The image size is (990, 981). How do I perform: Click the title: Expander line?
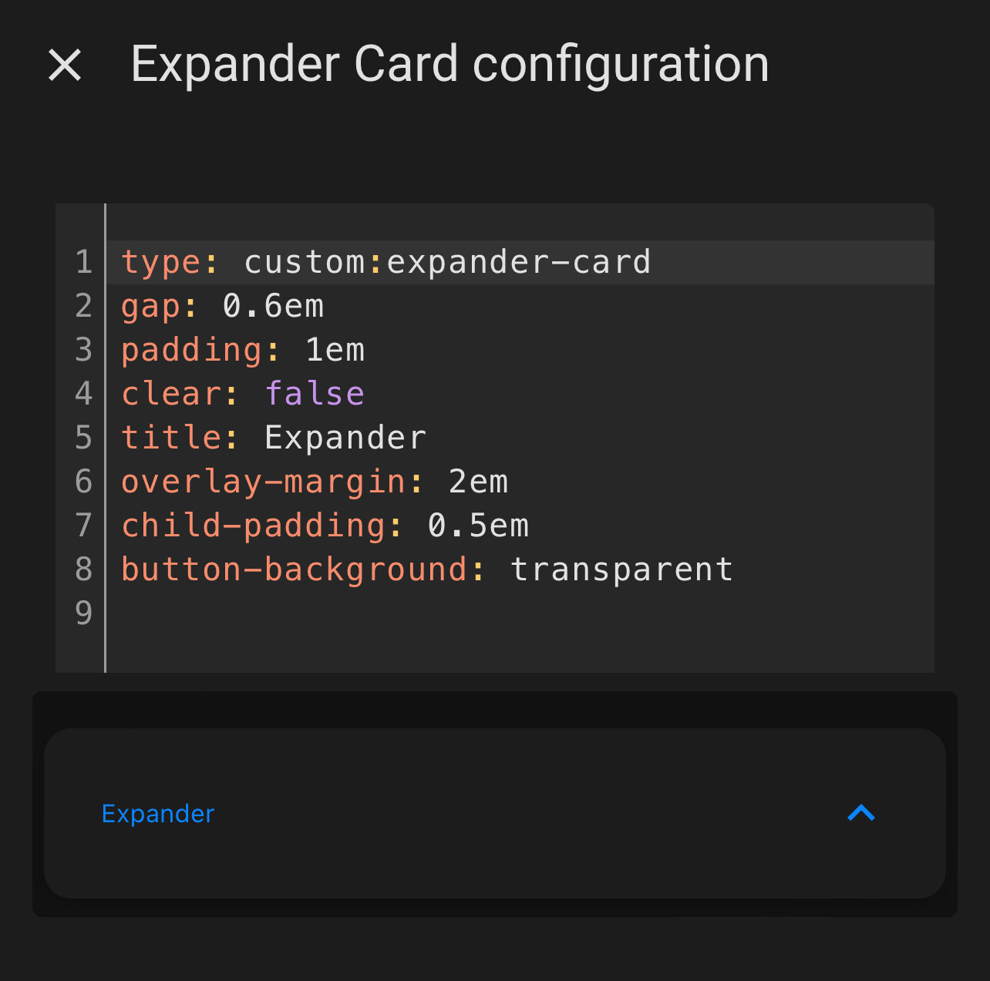(274, 436)
